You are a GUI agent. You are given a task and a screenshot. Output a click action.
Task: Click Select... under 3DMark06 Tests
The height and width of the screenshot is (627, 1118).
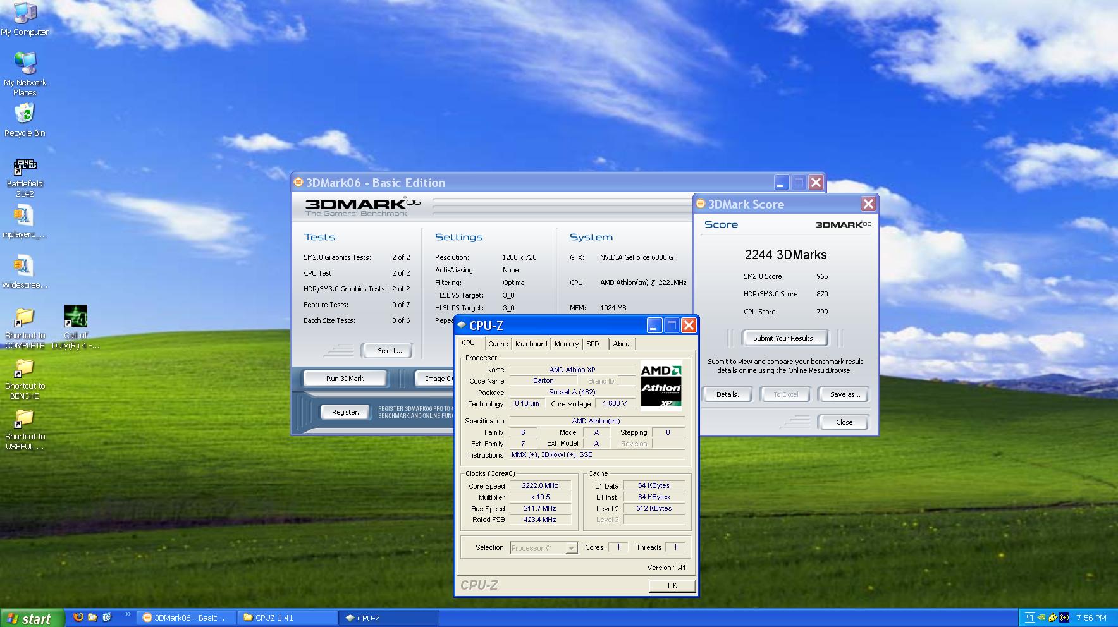pyautogui.click(x=389, y=351)
